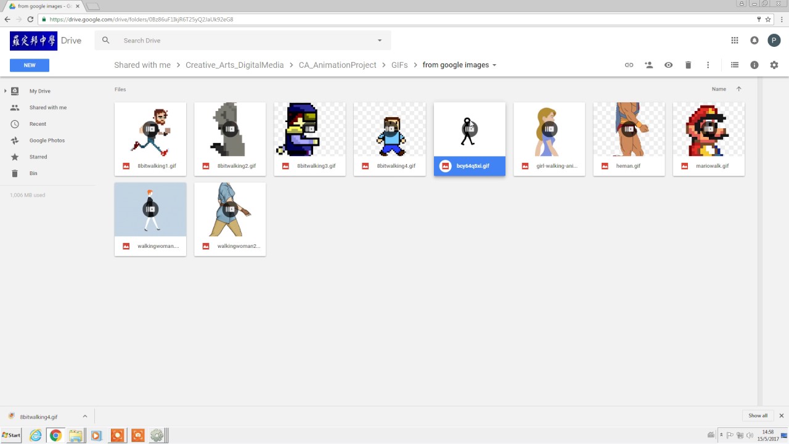Expand the My Drive tree arrow

click(6, 91)
